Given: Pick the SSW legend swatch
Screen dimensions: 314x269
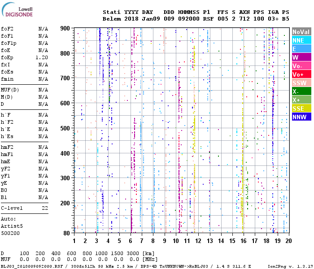Looking at the screenshot, I should click(x=301, y=82).
